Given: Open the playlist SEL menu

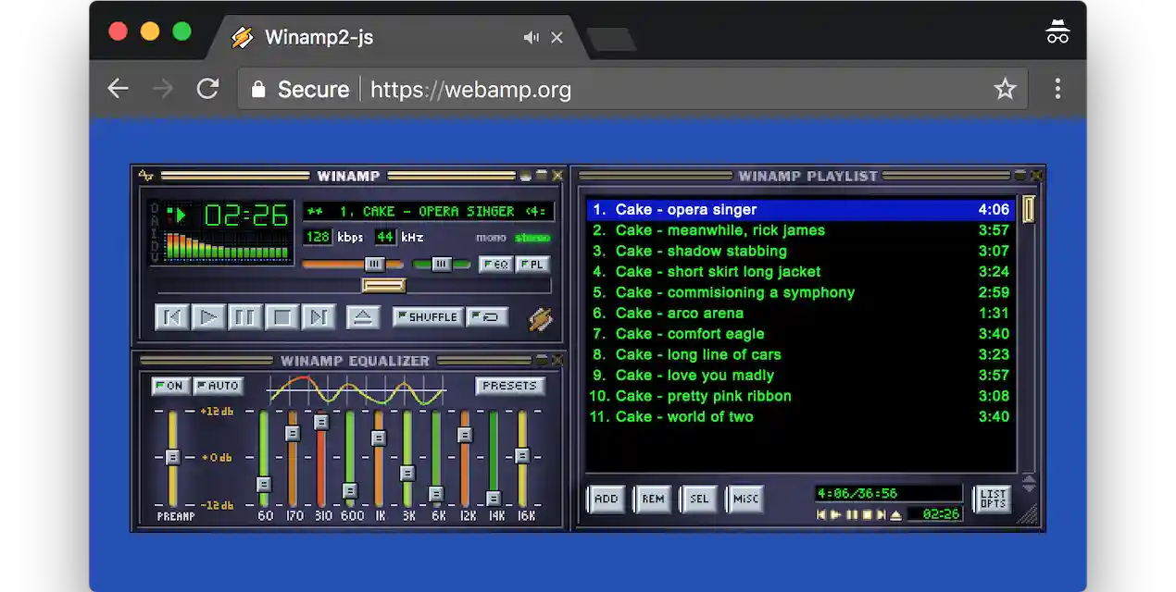Looking at the screenshot, I should tap(699, 499).
